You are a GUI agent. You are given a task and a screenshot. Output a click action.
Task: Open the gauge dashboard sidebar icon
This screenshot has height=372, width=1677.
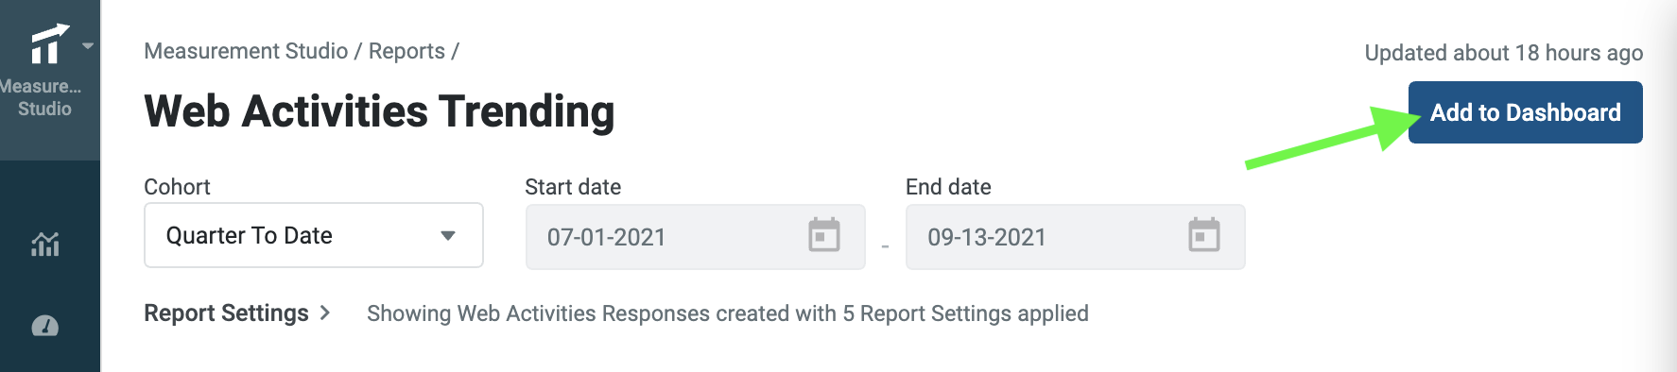[x=45, y=327]
